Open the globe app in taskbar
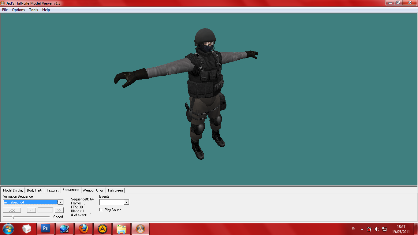Image resolution: width=418 pixels, height=235 pixels. pyautogui.click(x=65, y=229)
